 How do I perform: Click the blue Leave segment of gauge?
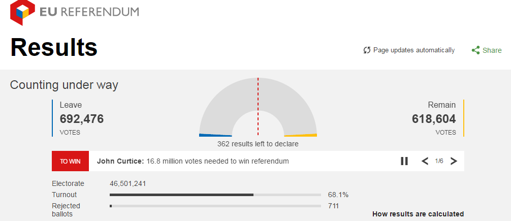215,135
